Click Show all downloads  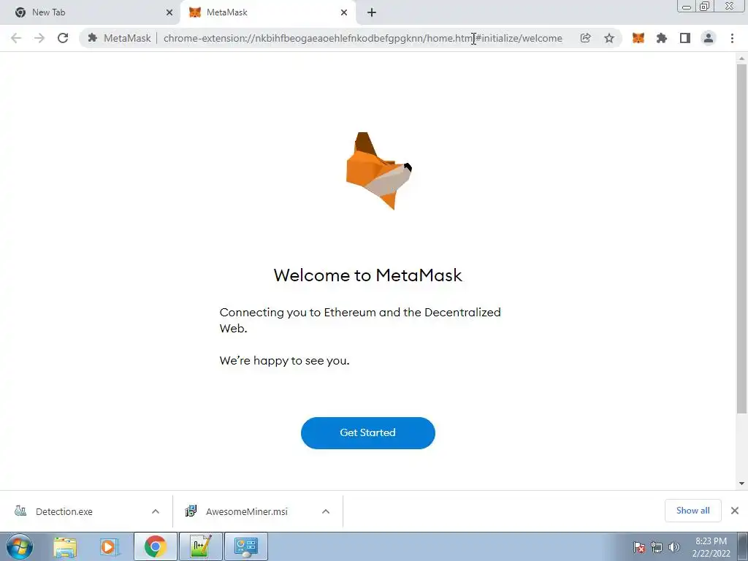click(692, 511)
